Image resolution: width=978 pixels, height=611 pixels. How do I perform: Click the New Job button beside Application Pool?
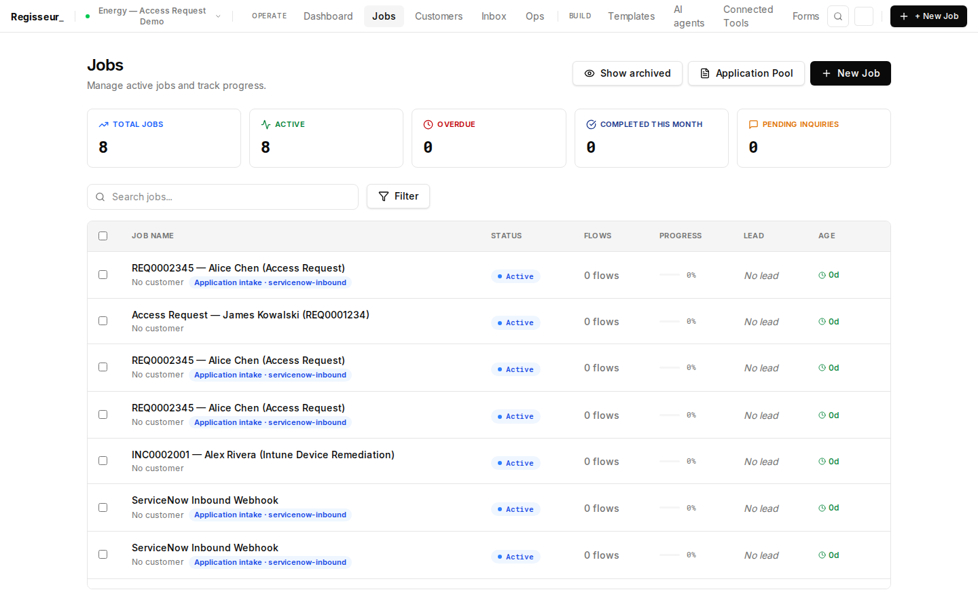(850, 73)
